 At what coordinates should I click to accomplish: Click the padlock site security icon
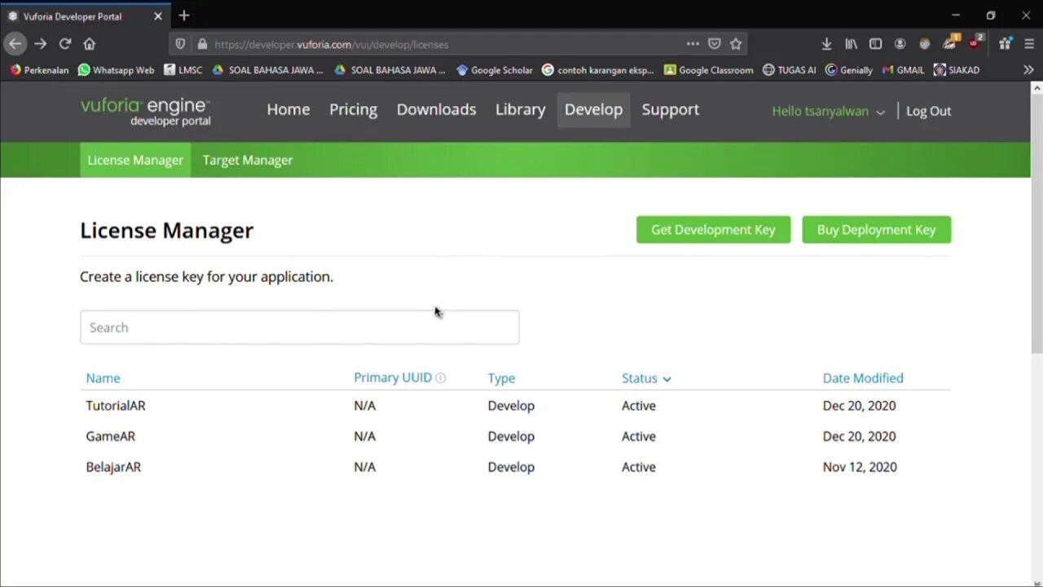coord(201,44)
